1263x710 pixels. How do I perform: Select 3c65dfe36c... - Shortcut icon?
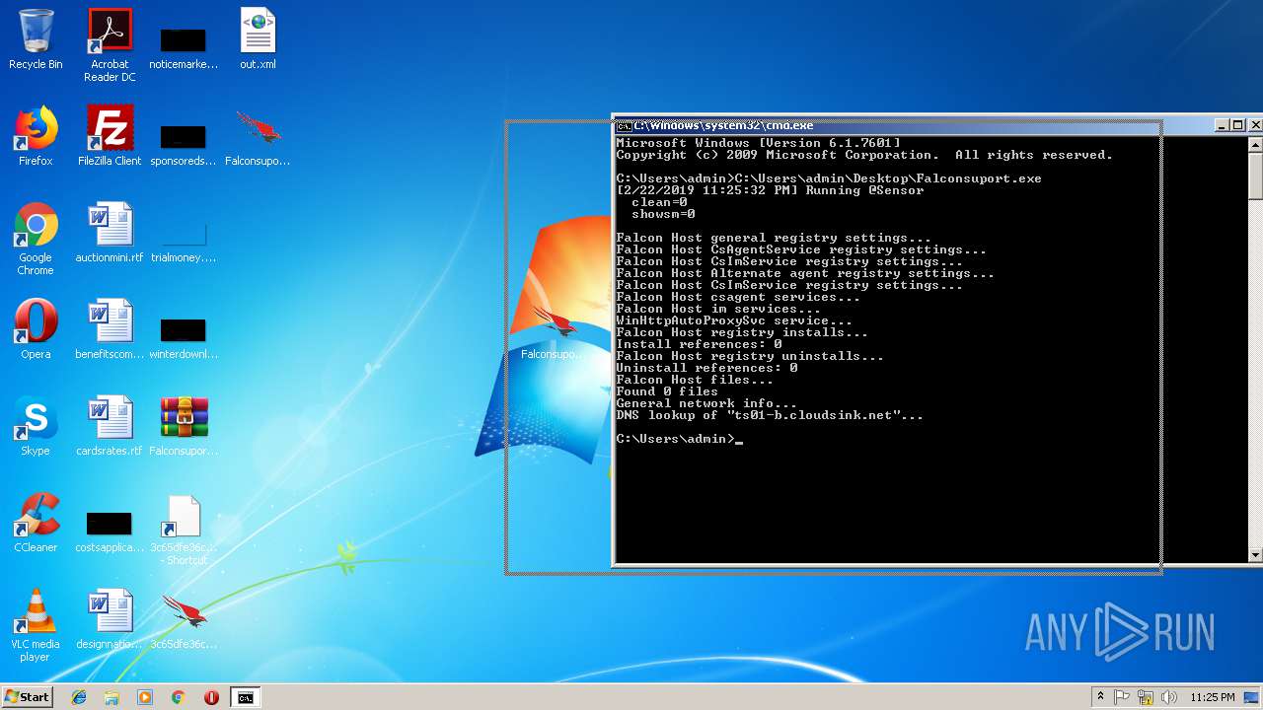(x=184, y=530)
